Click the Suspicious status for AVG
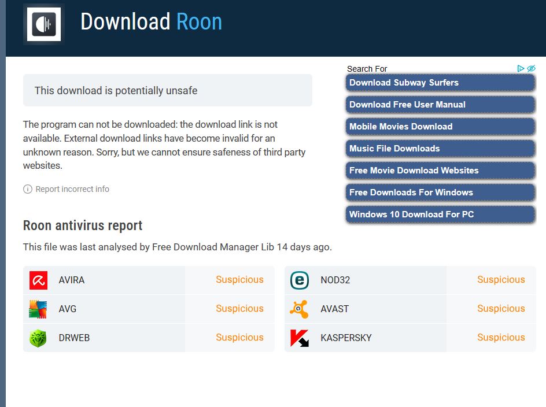Image resolution: width=546 pixels, height=407 pixels. point(239,309)
